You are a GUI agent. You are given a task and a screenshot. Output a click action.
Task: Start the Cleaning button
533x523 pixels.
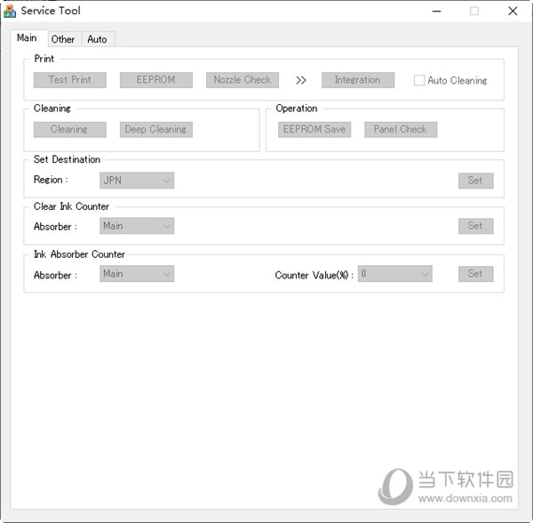click(x=70, y=130)
